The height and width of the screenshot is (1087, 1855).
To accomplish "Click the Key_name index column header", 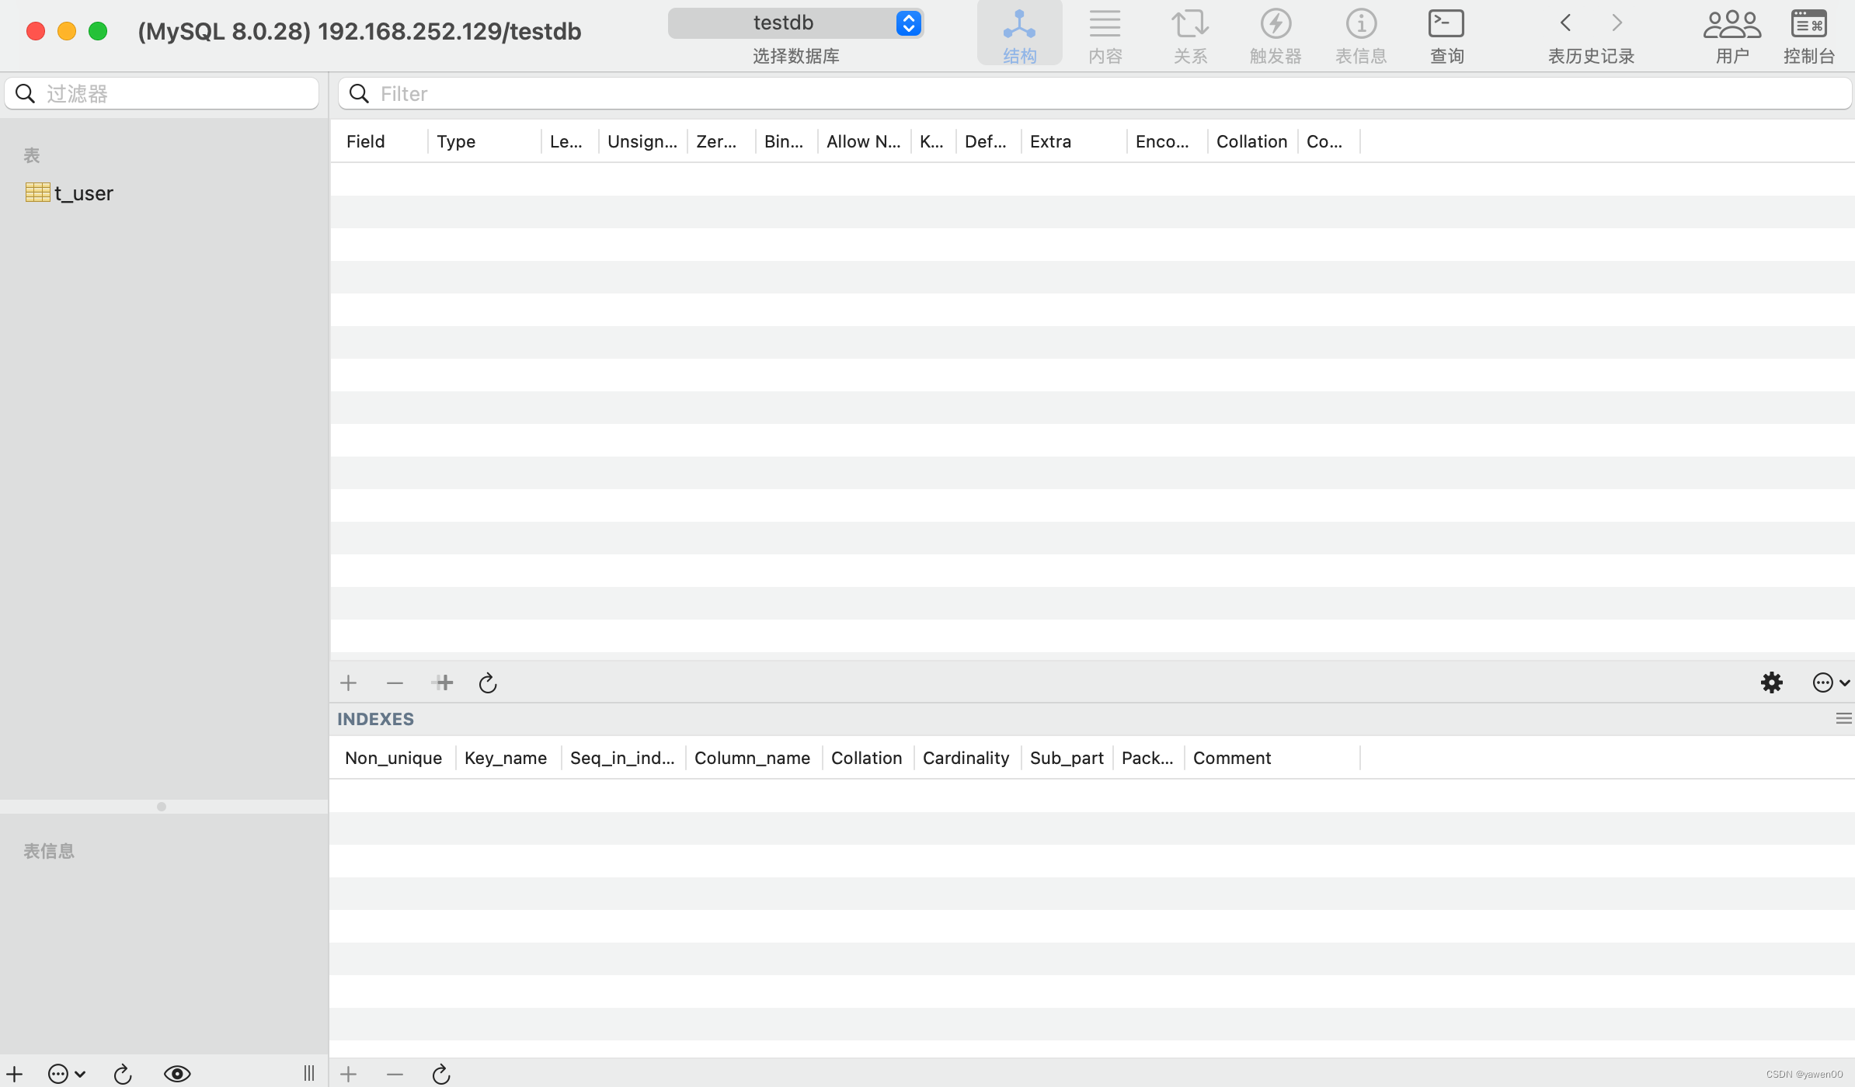I will (x=508, y=758).
